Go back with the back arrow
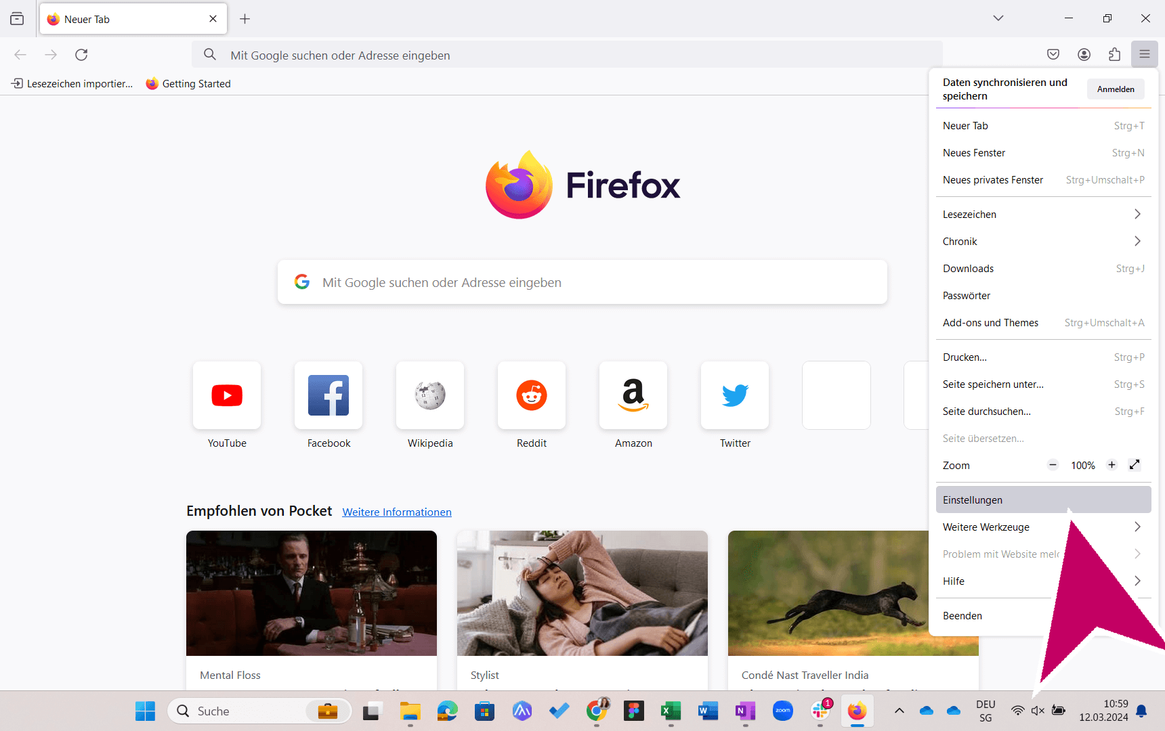 pyautogui.click(x=20, y=54)
